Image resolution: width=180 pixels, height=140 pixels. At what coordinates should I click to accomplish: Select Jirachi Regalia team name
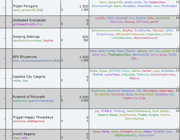[x=24, y=134]
